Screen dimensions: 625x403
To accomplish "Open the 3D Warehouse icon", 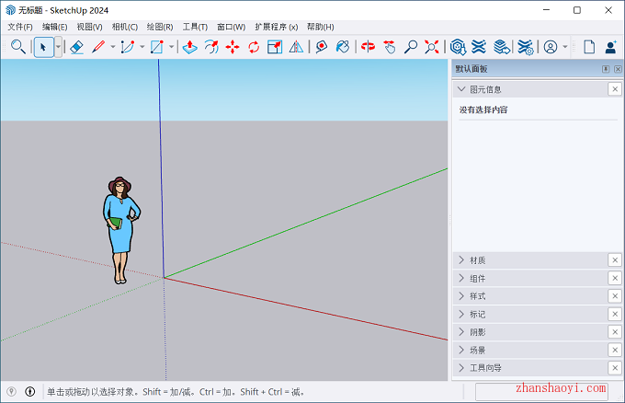I will (x=458, y=47).
